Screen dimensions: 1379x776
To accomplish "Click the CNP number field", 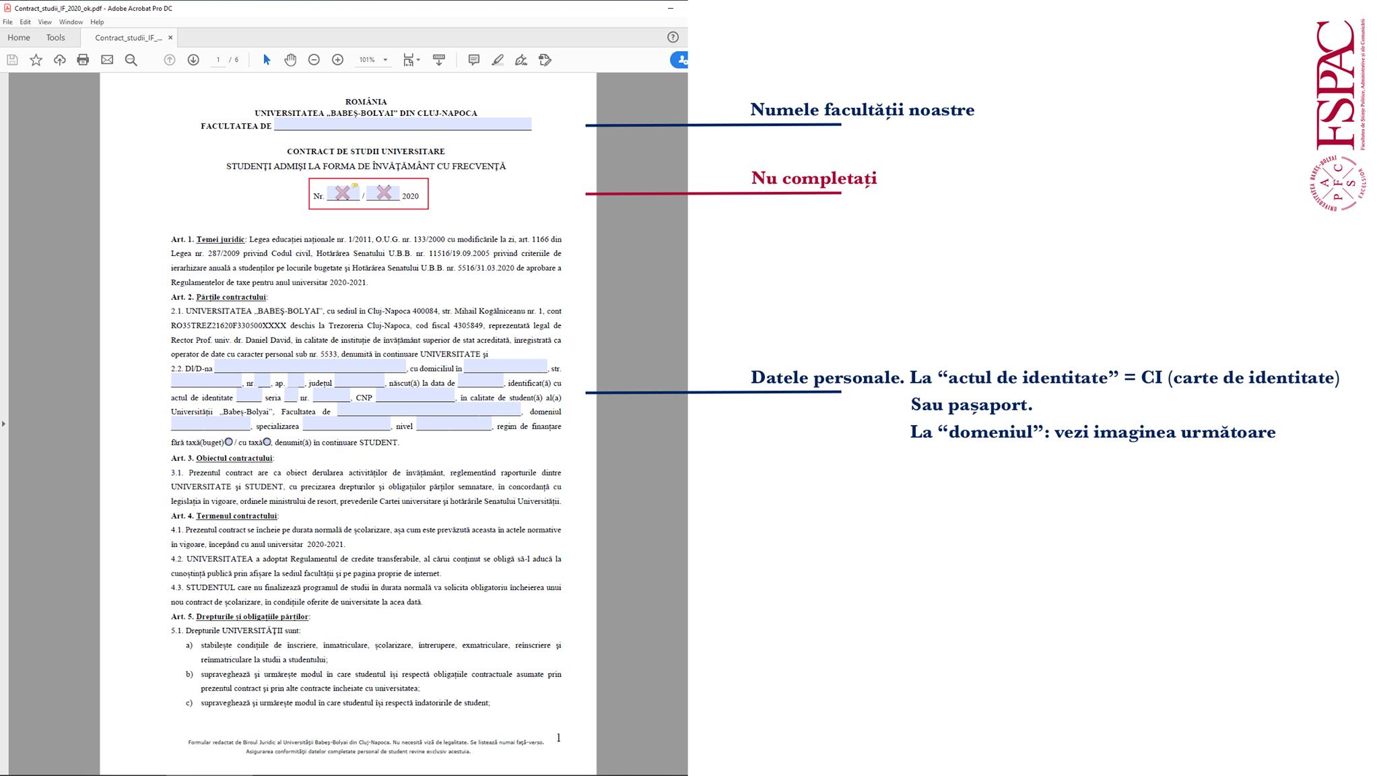I will 415,397.
